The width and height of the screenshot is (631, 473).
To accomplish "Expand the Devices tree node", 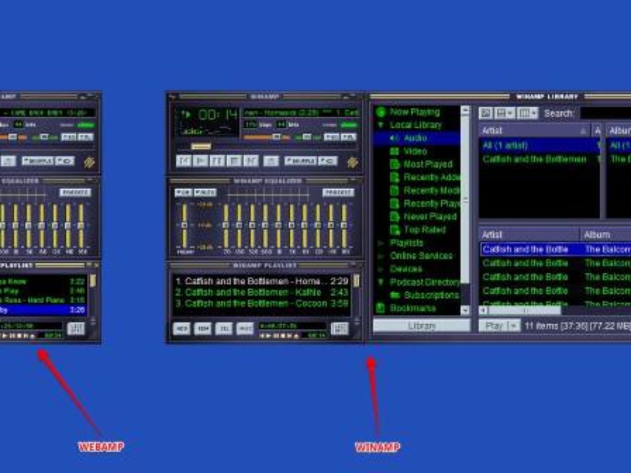I will click(381, 269).
